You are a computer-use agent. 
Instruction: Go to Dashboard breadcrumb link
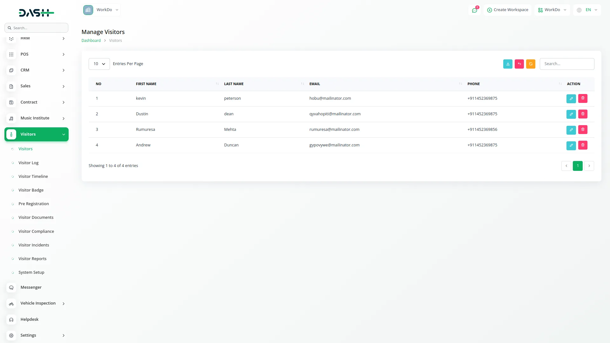point(91,41)
